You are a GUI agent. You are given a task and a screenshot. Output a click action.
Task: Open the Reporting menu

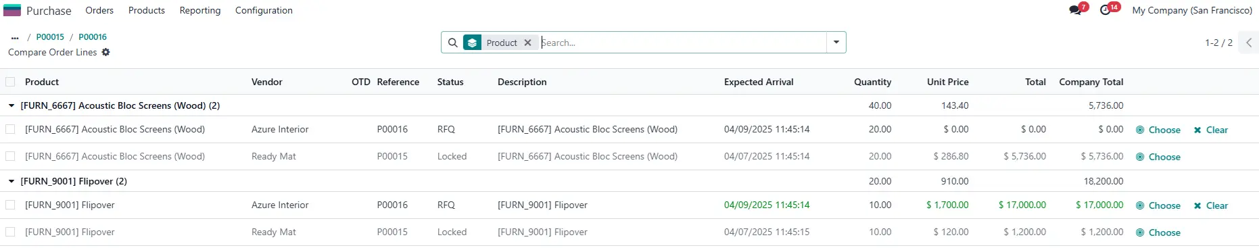pos(200,10)
